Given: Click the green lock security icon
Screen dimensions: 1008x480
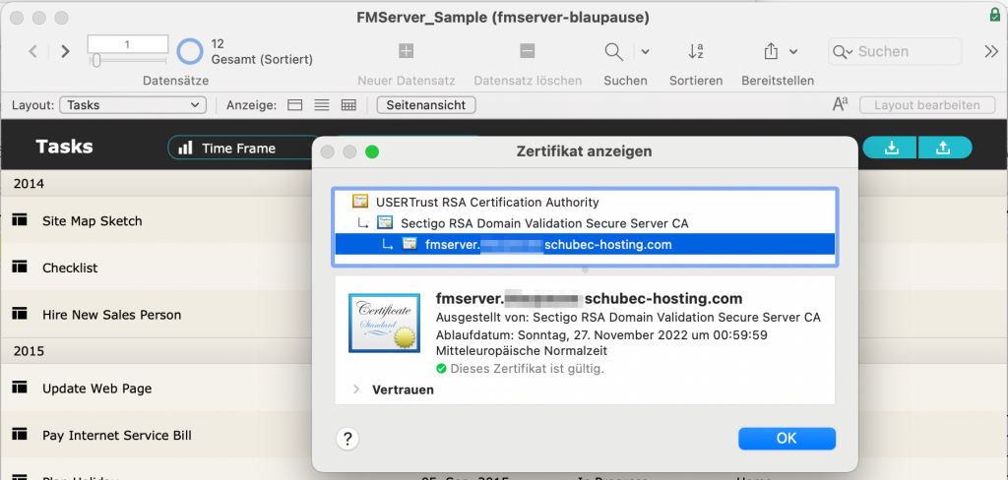Looking at the screenshot, I should click(994, 15).
